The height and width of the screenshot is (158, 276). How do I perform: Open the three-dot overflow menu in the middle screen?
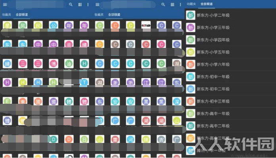180,5
